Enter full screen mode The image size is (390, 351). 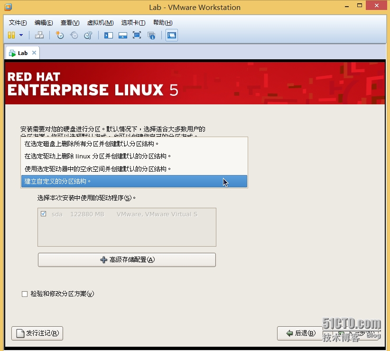(x=137, y=35)
